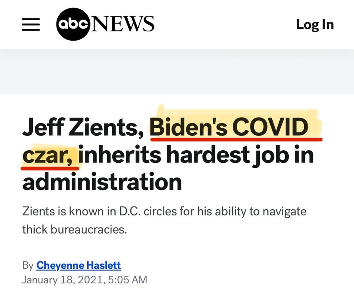Open the hamburger navigation menu
The width and height of the screenshot is (354, 293).
pos(31,24)
